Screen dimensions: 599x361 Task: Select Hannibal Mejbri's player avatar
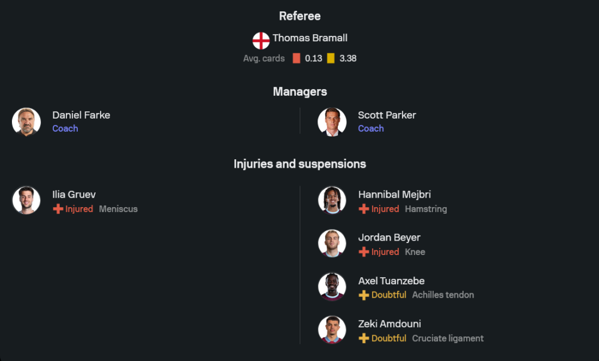coord(332,201)
